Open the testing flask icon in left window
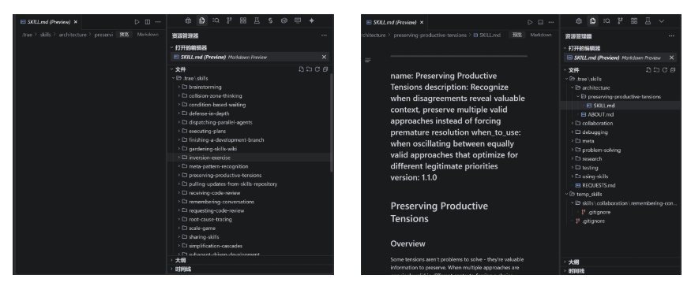Viewport: 691px width, 286px height. click(257, 20)
